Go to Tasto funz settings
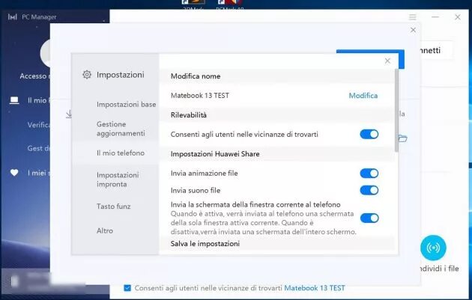The height and width of the screenshot is (300, 472). [113, 206]
